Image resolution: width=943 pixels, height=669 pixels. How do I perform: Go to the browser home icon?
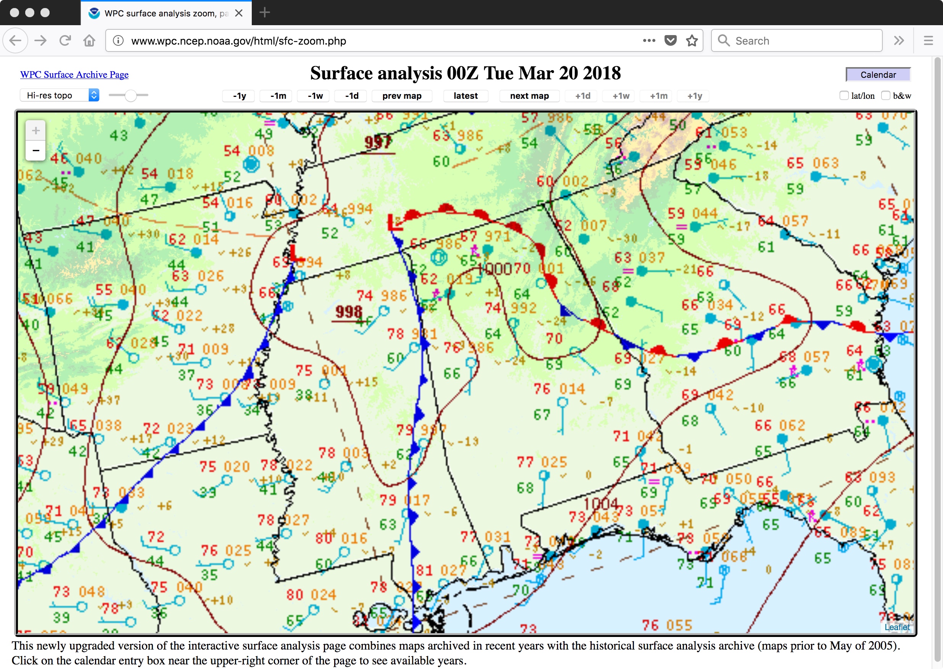(x=89, y=40)
